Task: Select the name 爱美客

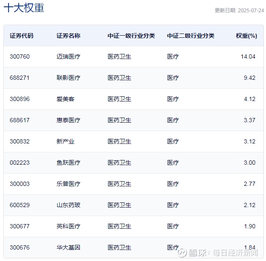Action: (65, 99)
